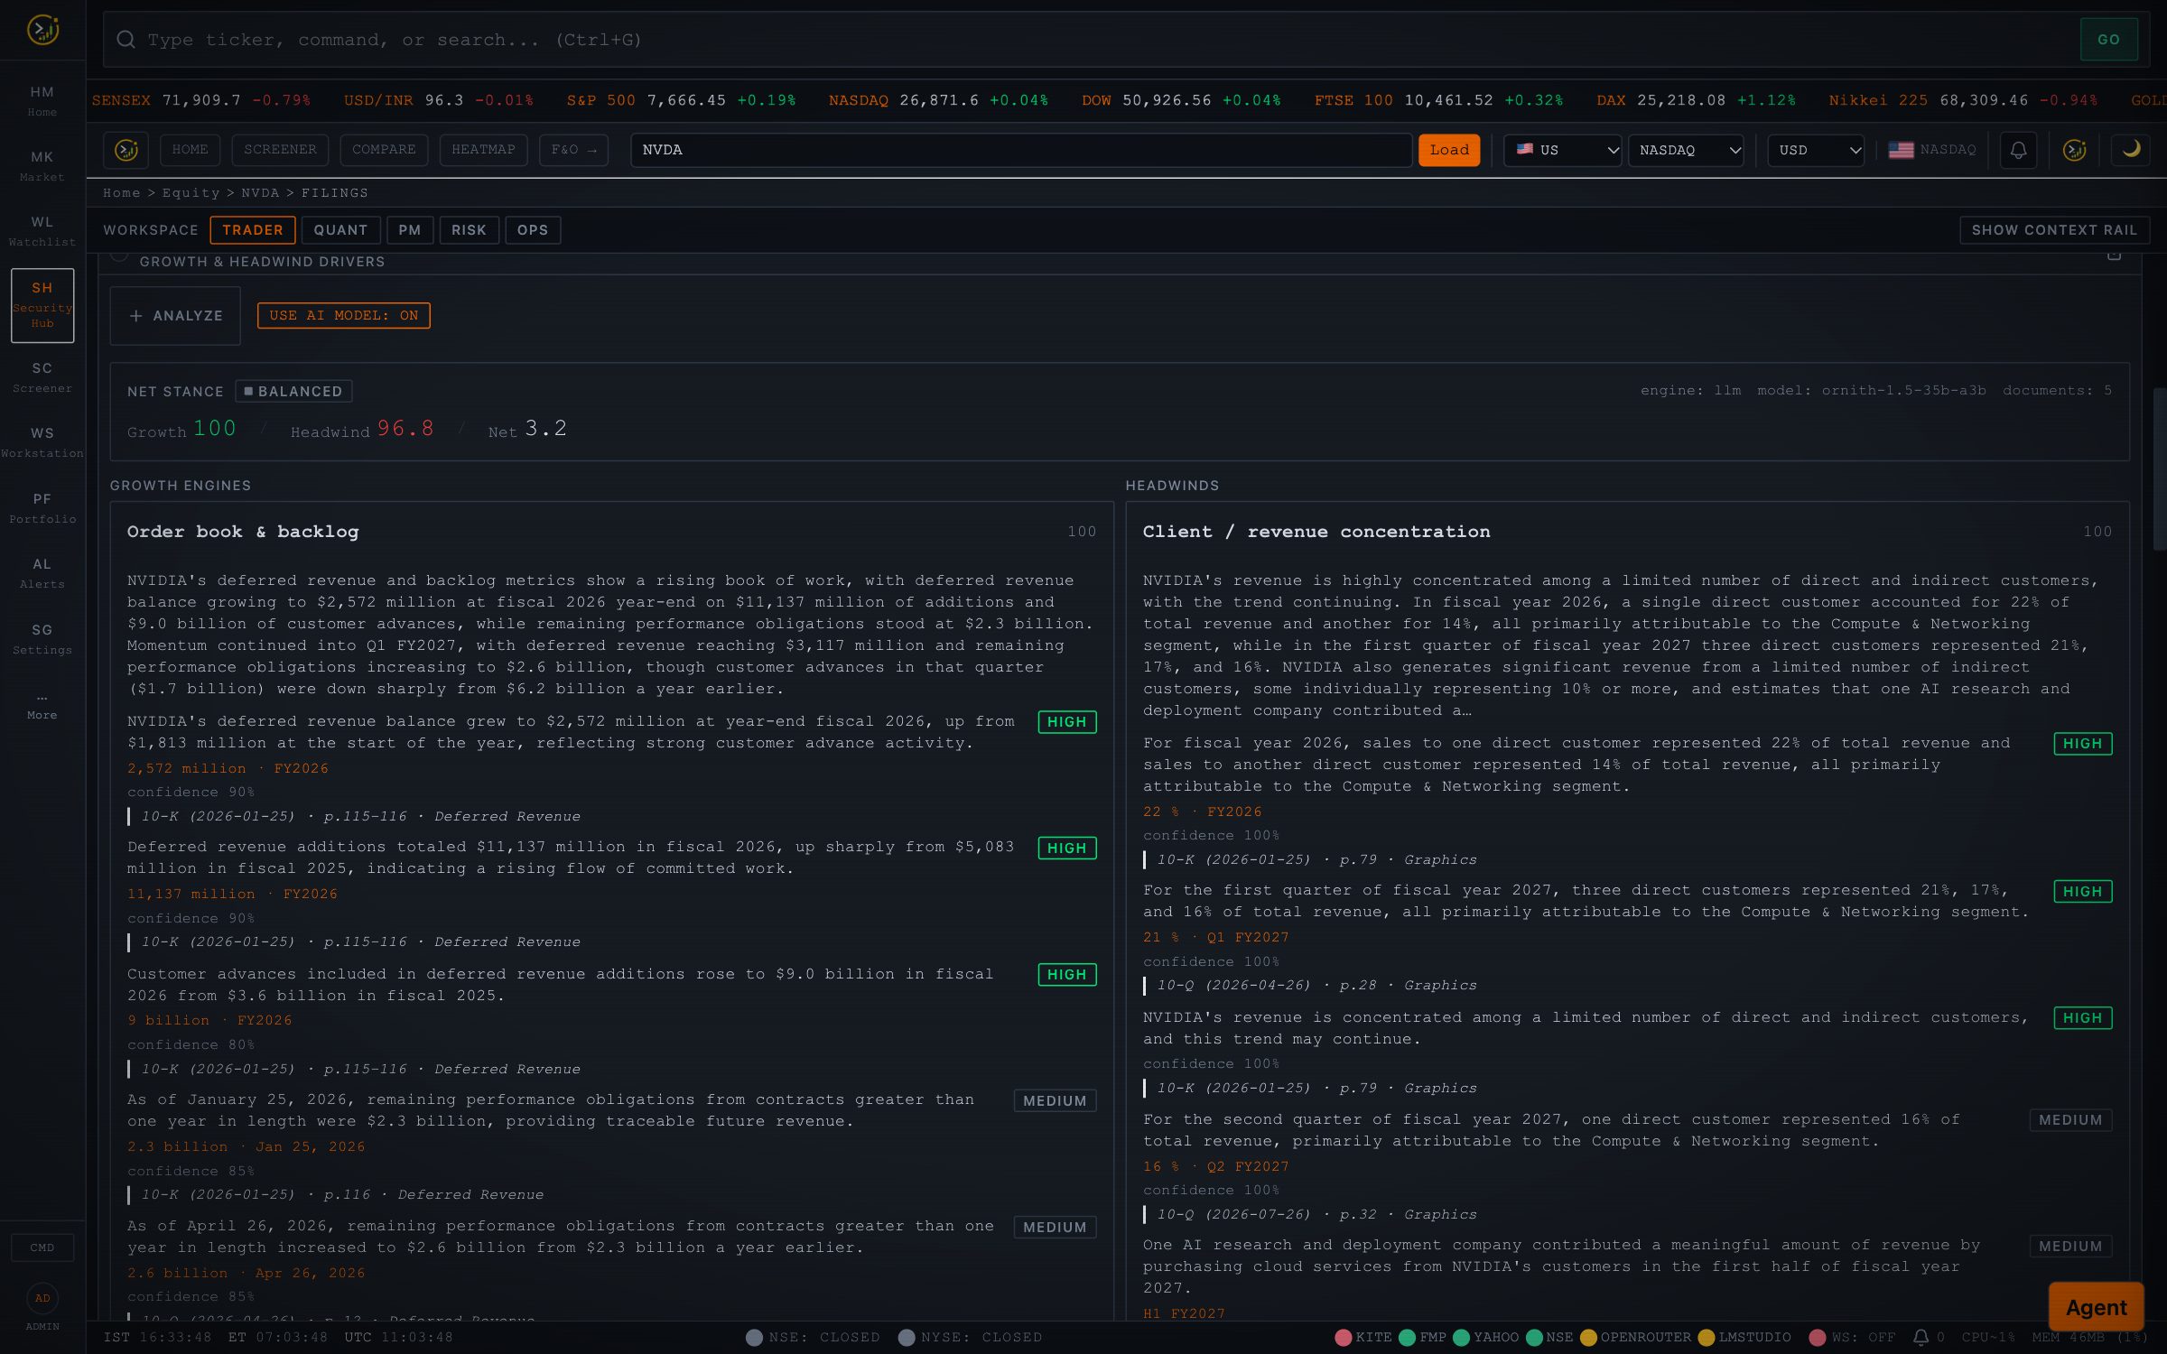
Task: Open the Workstation sidebar item
Action: click(42, 442)
